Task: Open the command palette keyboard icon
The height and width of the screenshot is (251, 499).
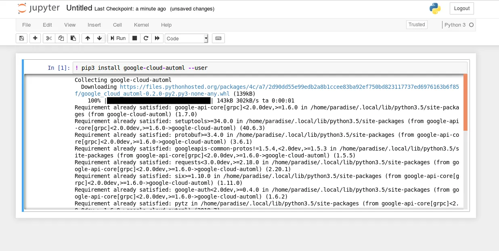Action: pos(218,38)
